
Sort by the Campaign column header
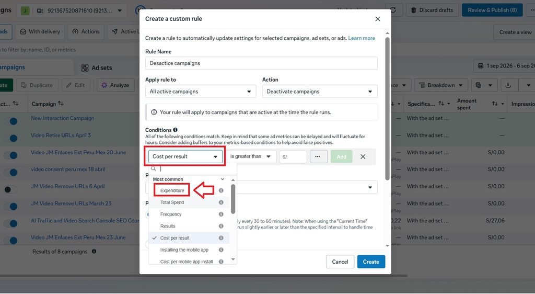coord(48,104)
